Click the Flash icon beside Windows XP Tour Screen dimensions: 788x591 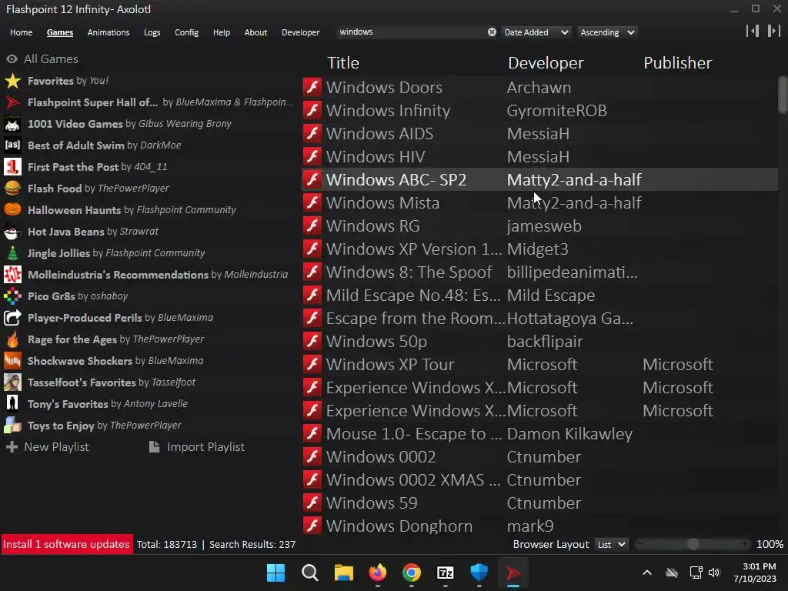click(x=312, y=364)
